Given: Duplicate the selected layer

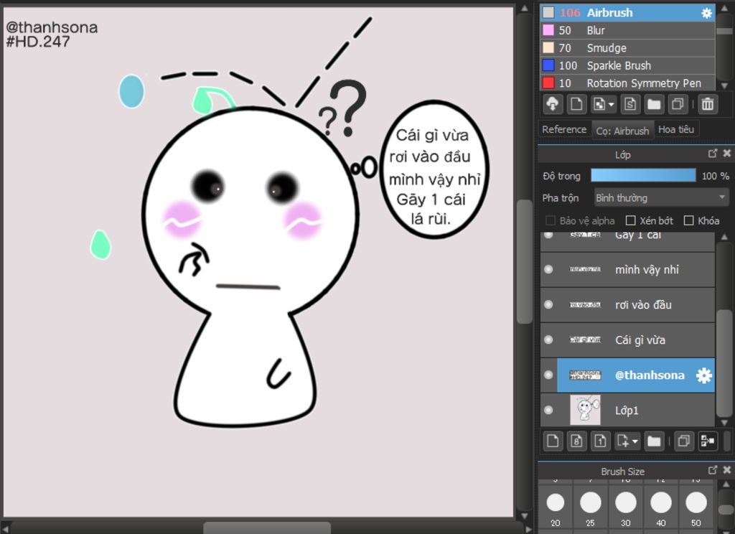Looking at the screenshot, I should click(683, 441).
